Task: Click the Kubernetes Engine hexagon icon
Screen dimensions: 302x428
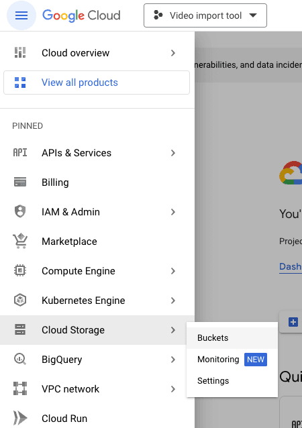Action: (20, 300)
